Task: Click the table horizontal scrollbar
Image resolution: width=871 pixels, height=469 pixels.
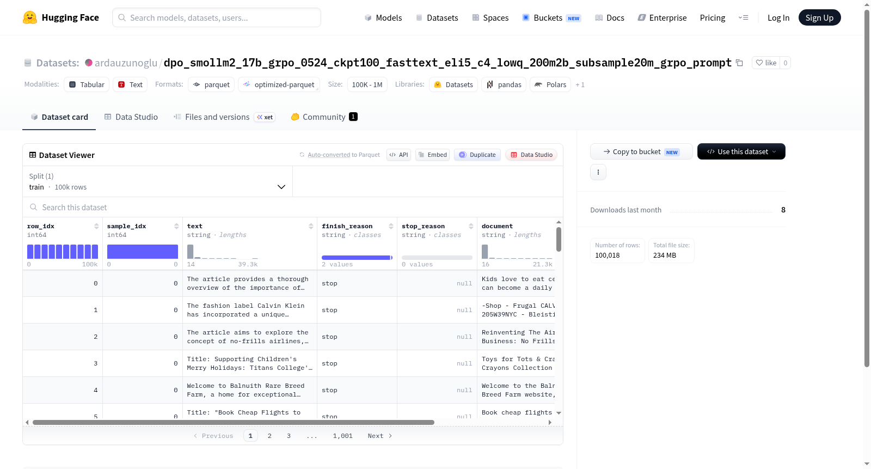Action: pyautogui.click(x=233, y=422)
